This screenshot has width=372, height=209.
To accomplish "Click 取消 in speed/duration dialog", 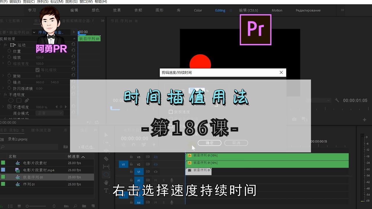I will coord(236,143).
